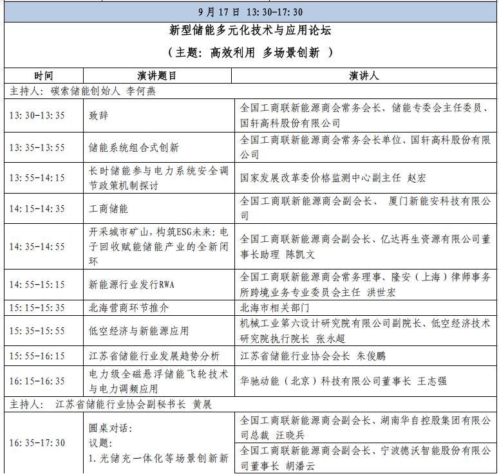The width and height of the screenshot is (499, 476).
Task: Click the speaker cell with 陈凯文
Action: pos(365,246)
